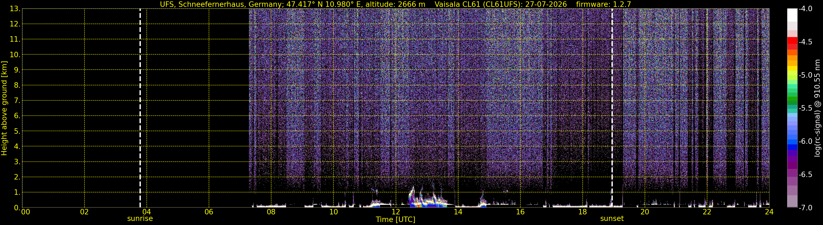The height and width of the screenshot is (225, 823).
Task: Click the '-7.0' colorbar tick label
Action: tap(806, 208)
